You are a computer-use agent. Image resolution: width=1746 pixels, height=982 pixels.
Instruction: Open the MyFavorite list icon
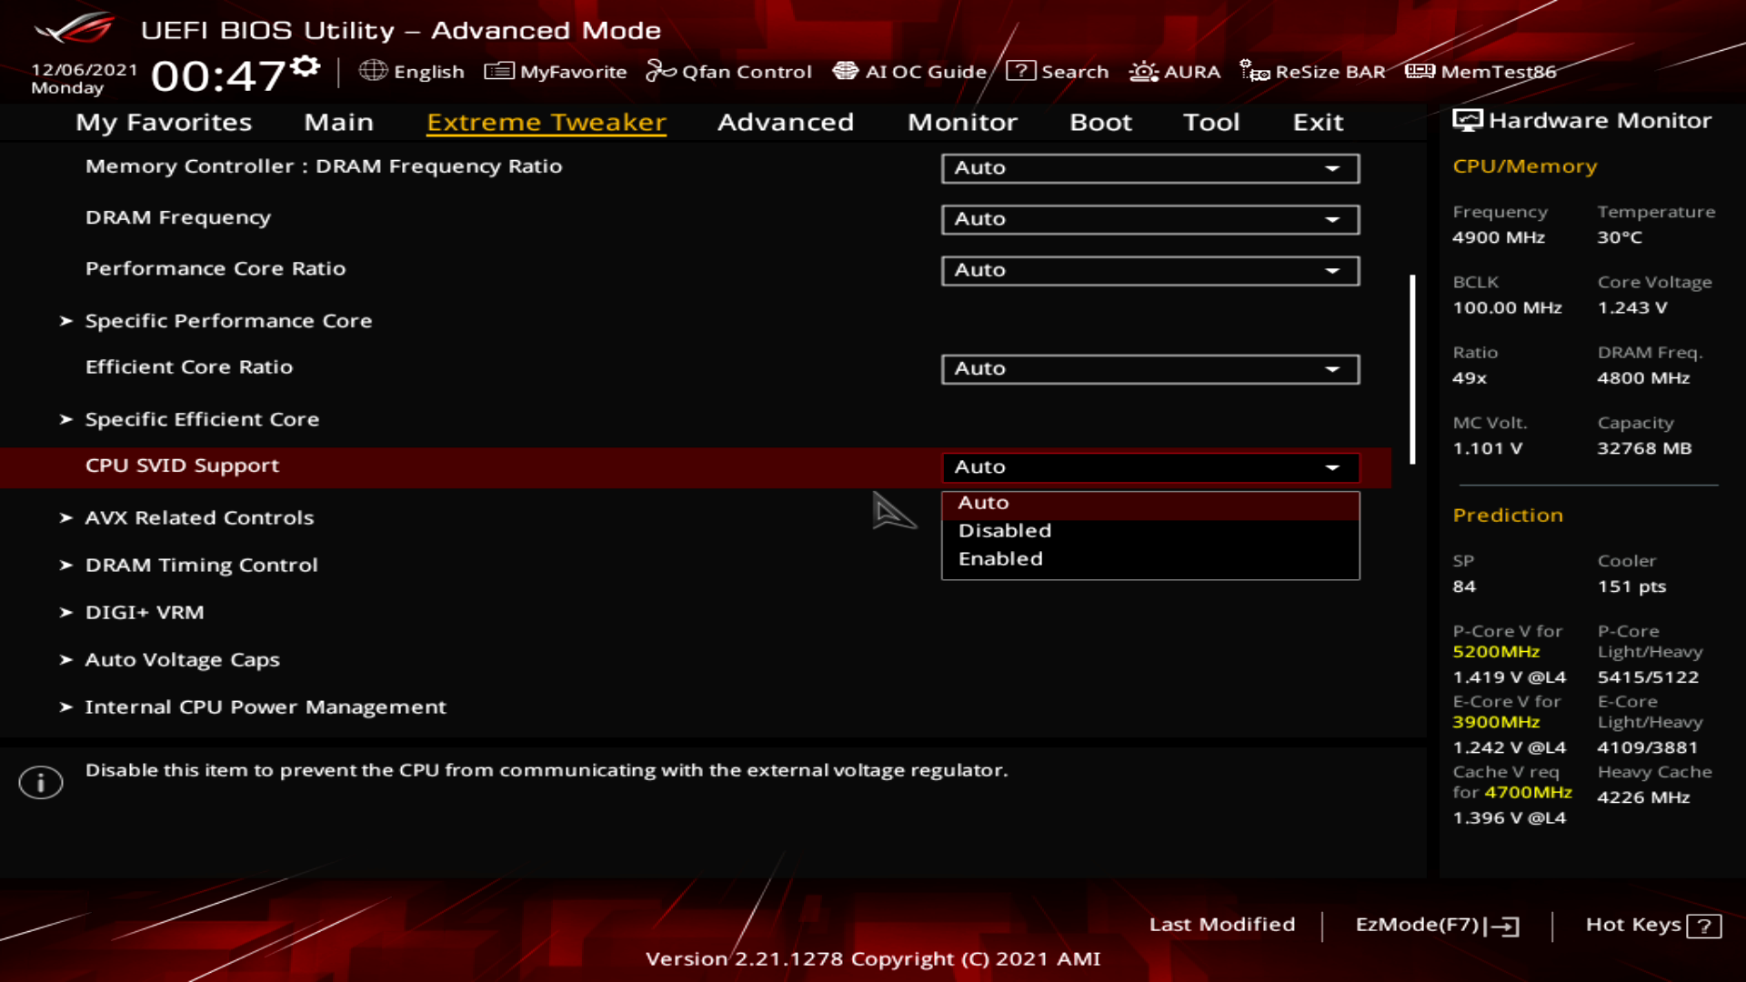tap(499, 71)
